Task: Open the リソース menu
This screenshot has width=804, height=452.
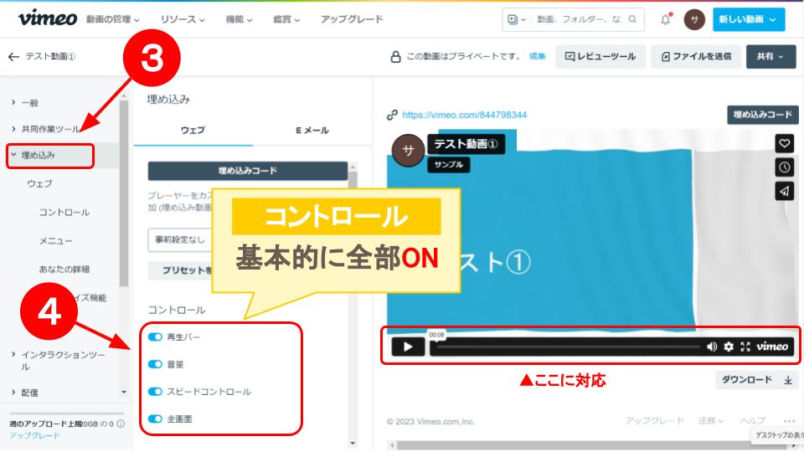Action: (x=183, y=19)
